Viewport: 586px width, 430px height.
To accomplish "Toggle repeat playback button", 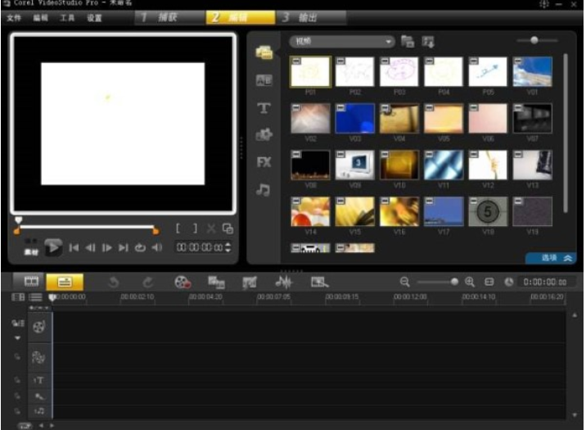I will 140,247.
